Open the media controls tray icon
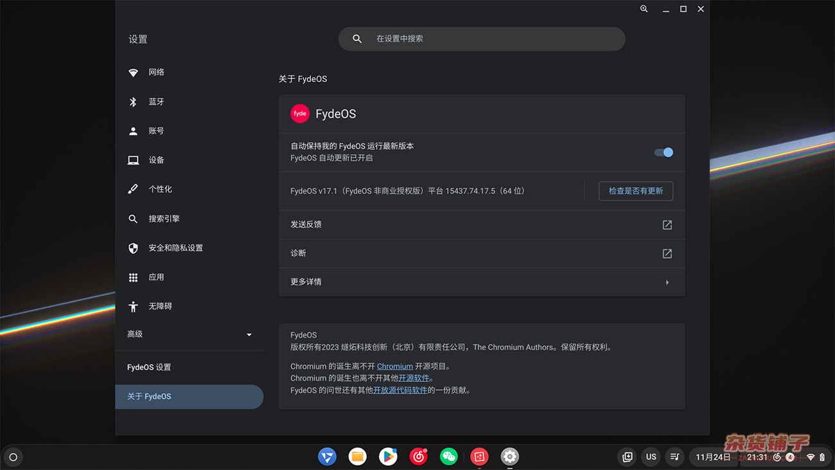The height and width of the screenshot is (470, 835). [674, 457]
